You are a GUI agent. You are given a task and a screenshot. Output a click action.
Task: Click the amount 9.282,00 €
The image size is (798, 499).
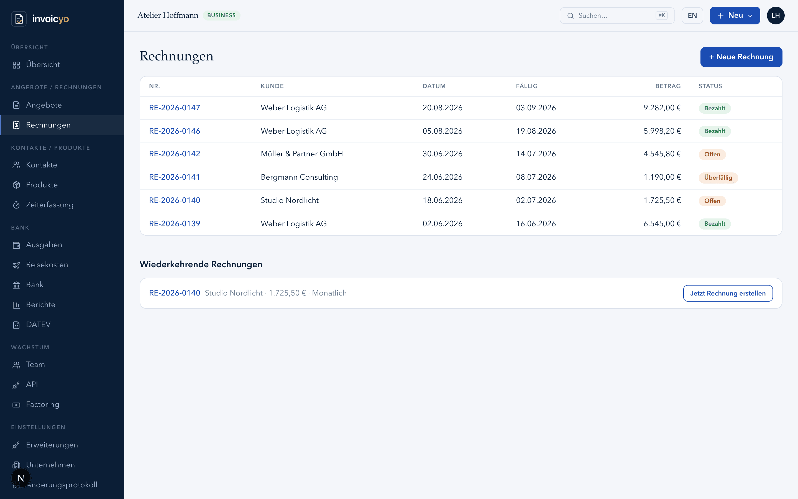[x=662, y=108]
